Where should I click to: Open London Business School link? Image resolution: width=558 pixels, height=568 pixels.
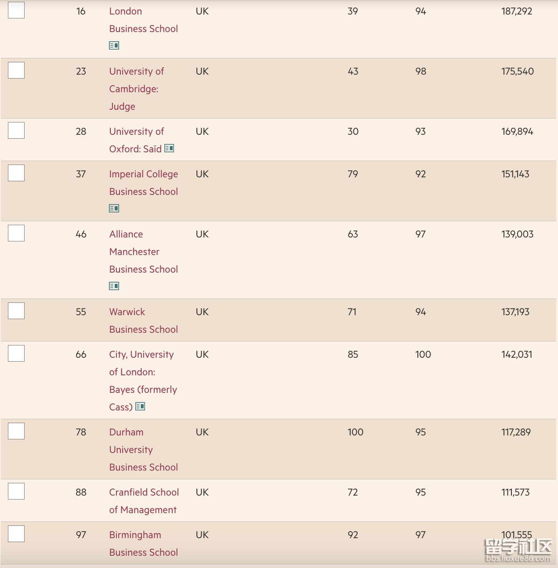pos(144,20)
